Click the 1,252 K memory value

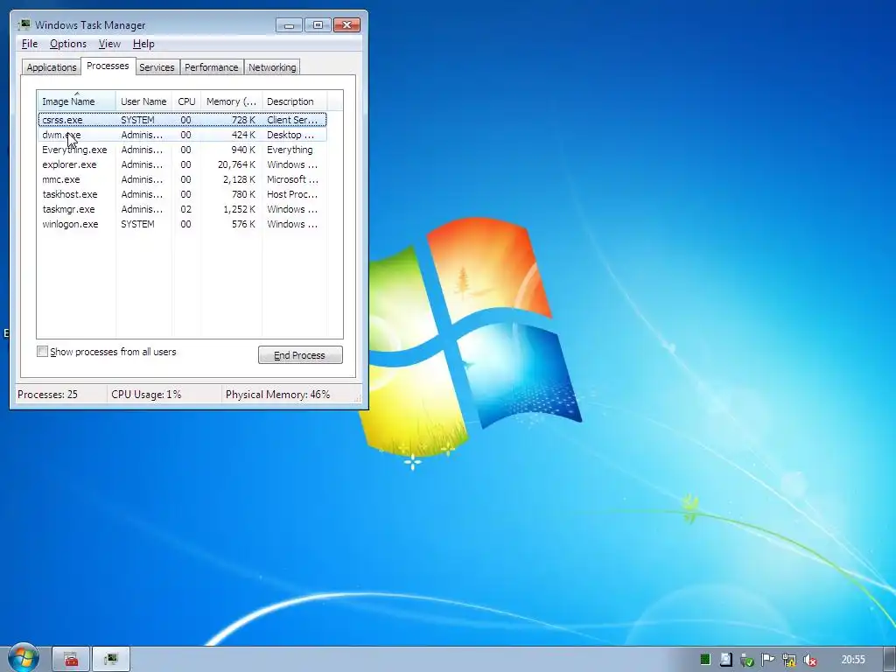pyautogui.click(x=239, y=209)
